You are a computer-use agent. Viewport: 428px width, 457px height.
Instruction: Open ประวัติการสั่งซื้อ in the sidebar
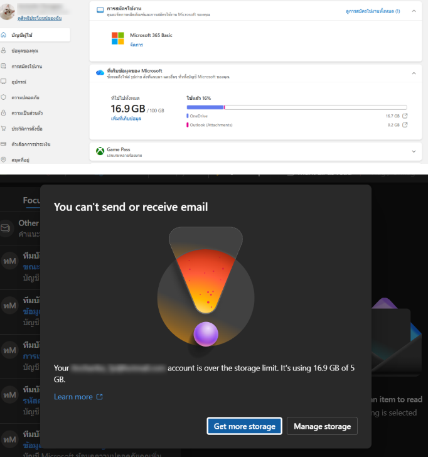pos(27,129)
